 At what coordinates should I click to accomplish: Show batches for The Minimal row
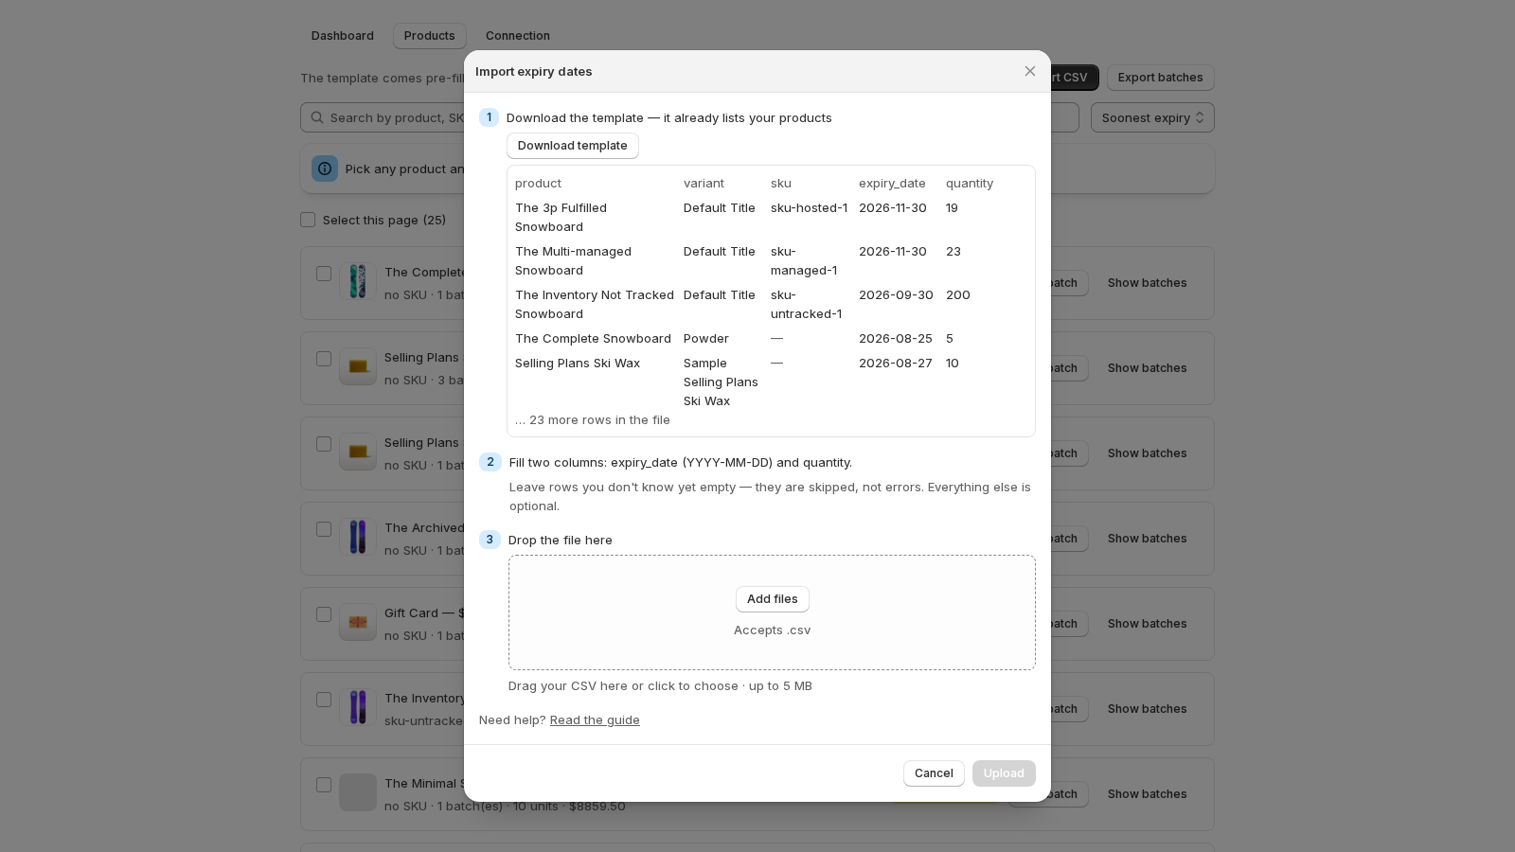(1147, 794)
